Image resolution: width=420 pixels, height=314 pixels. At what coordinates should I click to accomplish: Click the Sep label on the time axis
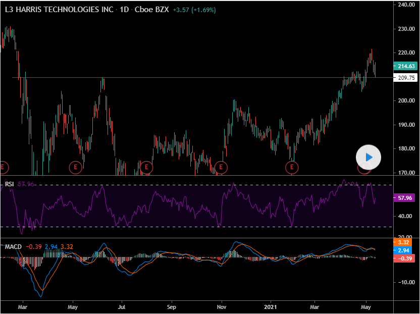(172, 307)
